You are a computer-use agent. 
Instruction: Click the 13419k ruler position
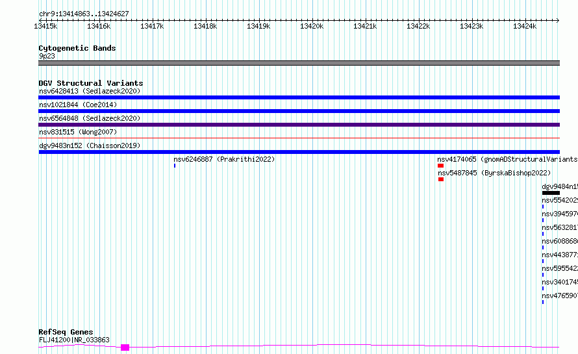[x=258, y=26]
